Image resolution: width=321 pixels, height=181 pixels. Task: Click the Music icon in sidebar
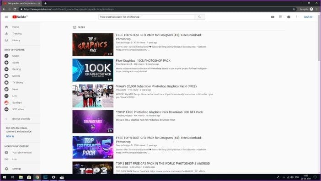(x=6, y=56)
